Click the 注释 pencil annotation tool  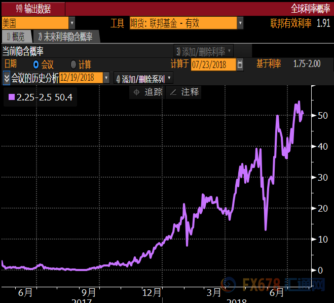[x=184, y=92]
